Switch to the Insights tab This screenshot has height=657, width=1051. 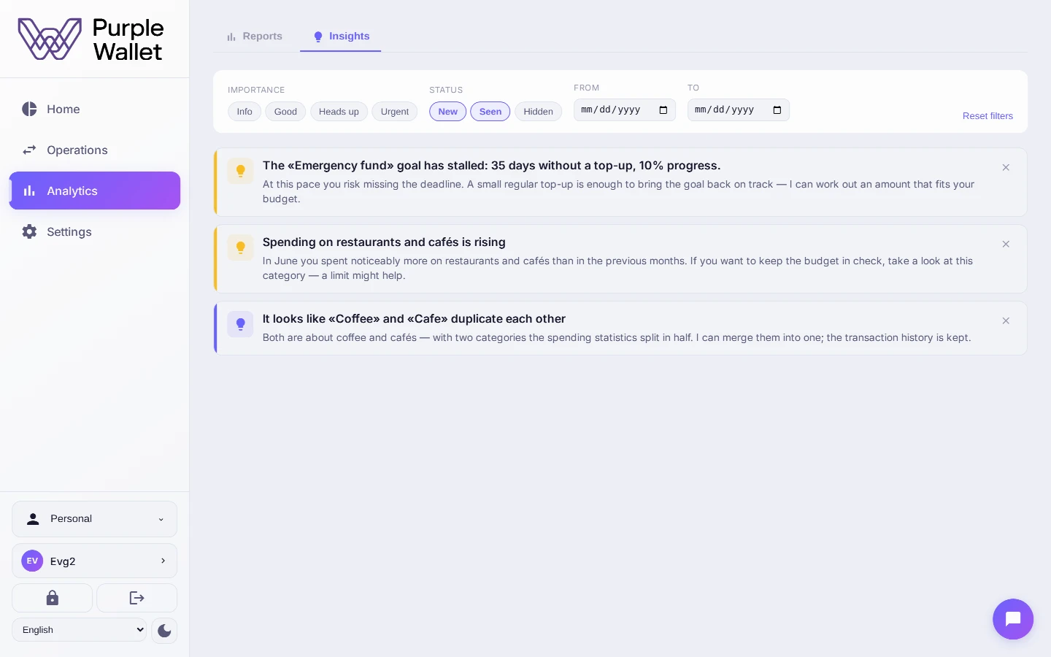point(341,36)
